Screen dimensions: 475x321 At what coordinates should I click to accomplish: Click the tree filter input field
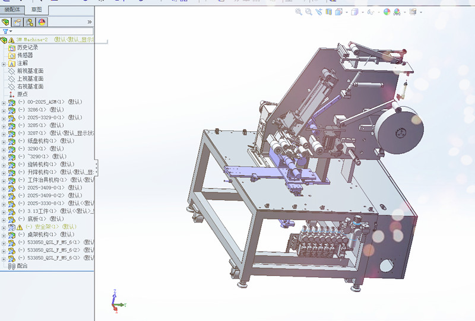(x=53, y=31)
